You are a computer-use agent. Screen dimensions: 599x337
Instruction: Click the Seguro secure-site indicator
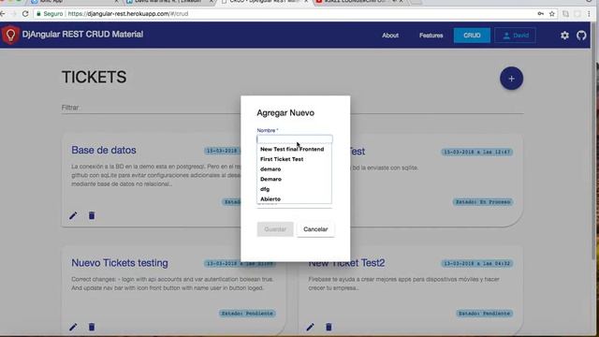[50, 14]
